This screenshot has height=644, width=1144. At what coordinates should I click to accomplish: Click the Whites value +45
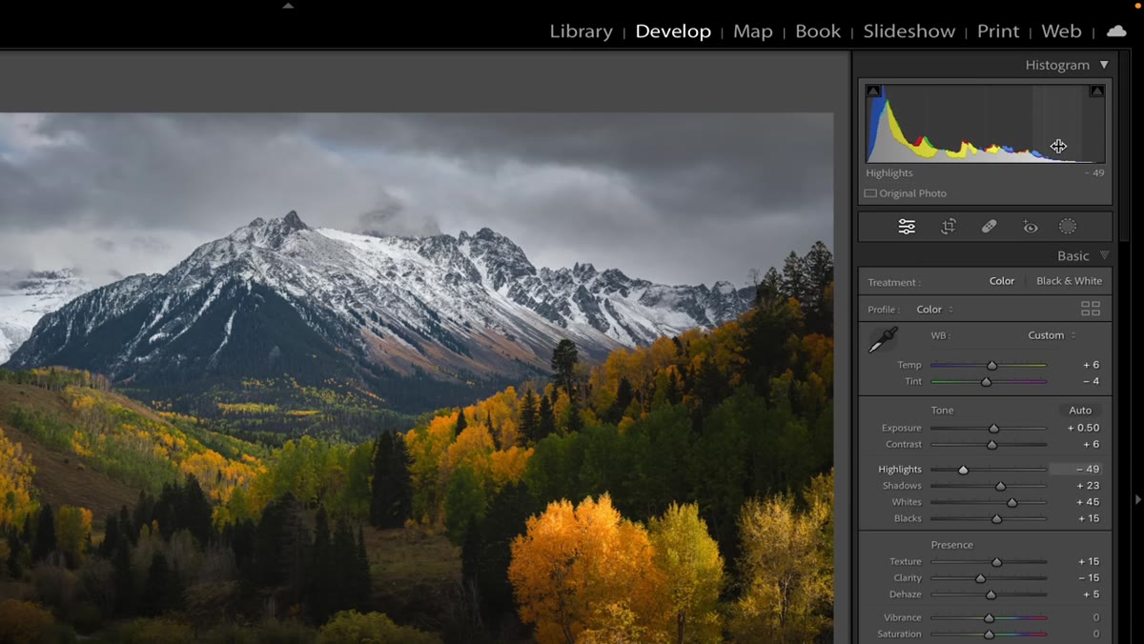(1088, 502)
